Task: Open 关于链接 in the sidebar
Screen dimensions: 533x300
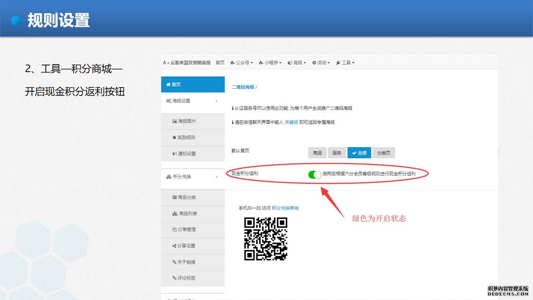Action: (193, 262)
